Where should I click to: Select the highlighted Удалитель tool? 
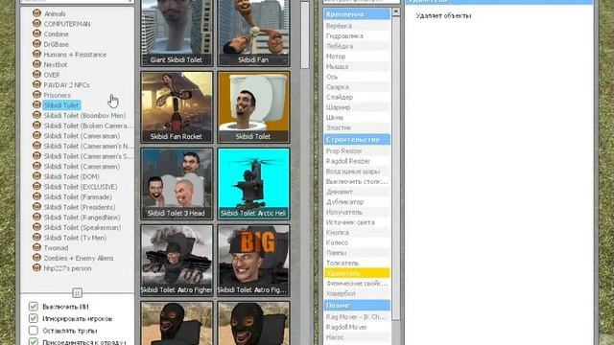click(x=357, y=273)
